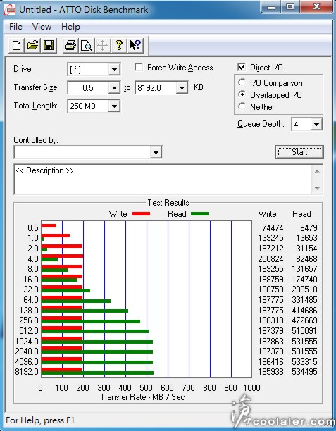This screenshot has height=431, width=336.
Task: Click the read value 6479
Action: coord(309,228)
